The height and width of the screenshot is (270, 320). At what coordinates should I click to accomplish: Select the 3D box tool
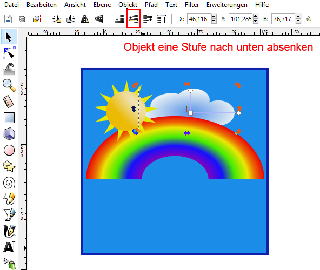pos(9,134)
